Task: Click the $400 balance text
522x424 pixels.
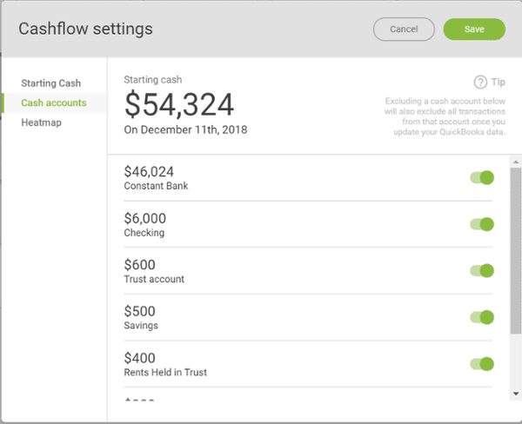Action: point(139,358)
